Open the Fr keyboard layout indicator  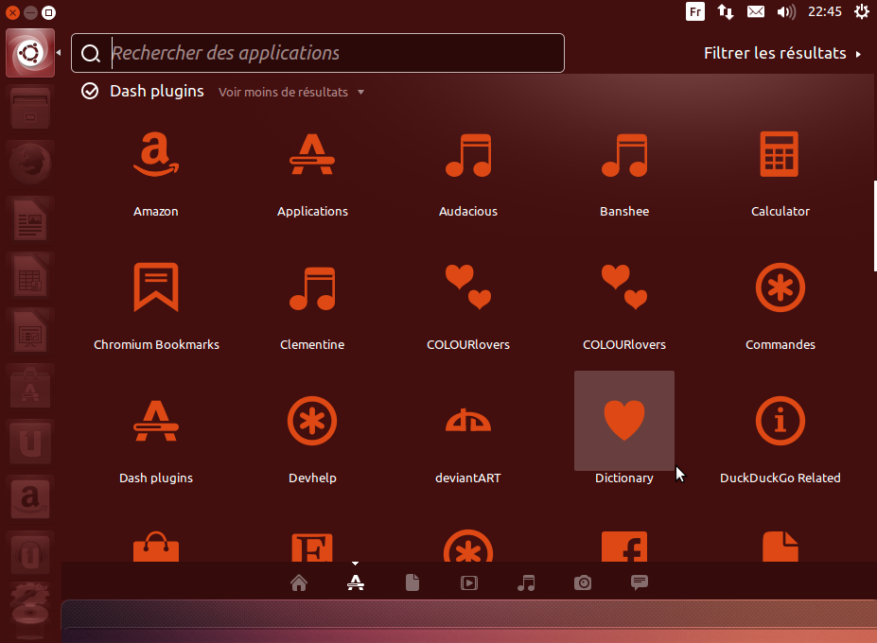[x=695, y=11]
